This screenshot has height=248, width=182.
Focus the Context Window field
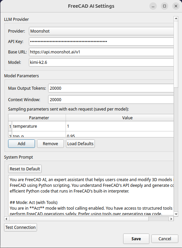[x=111, y=99]
